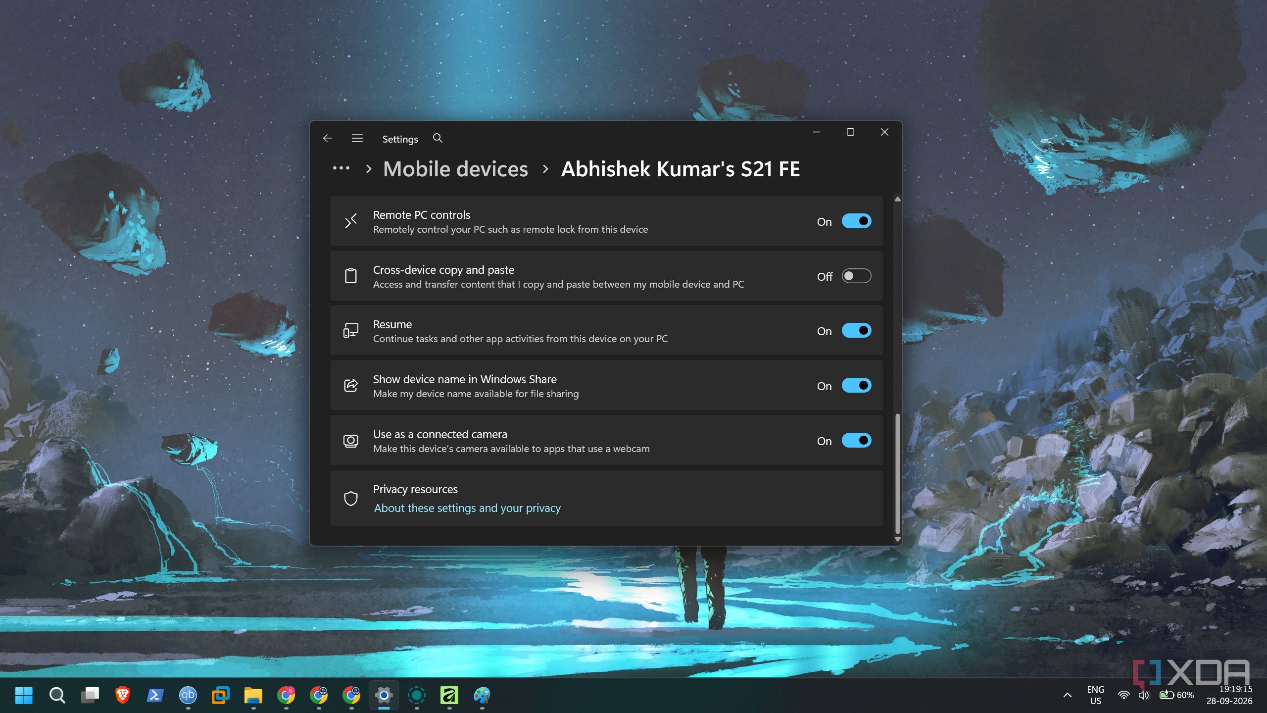Click the "Abhishek Kumar's S21 FE" page title

tap(681, 169)
